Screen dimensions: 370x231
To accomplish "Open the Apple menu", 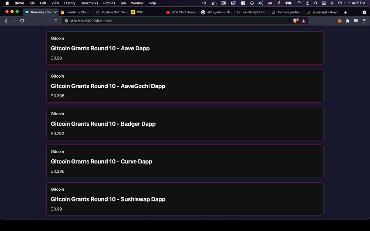I will click(7, 3).
